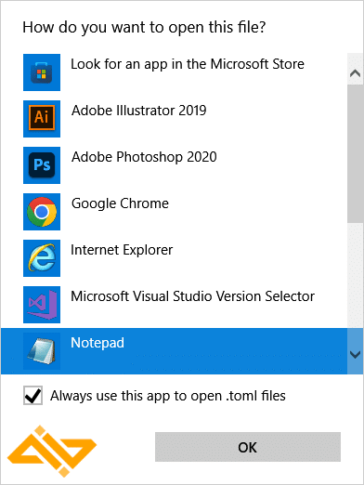Click the app list scrollbar thumb

coord(355,153)
